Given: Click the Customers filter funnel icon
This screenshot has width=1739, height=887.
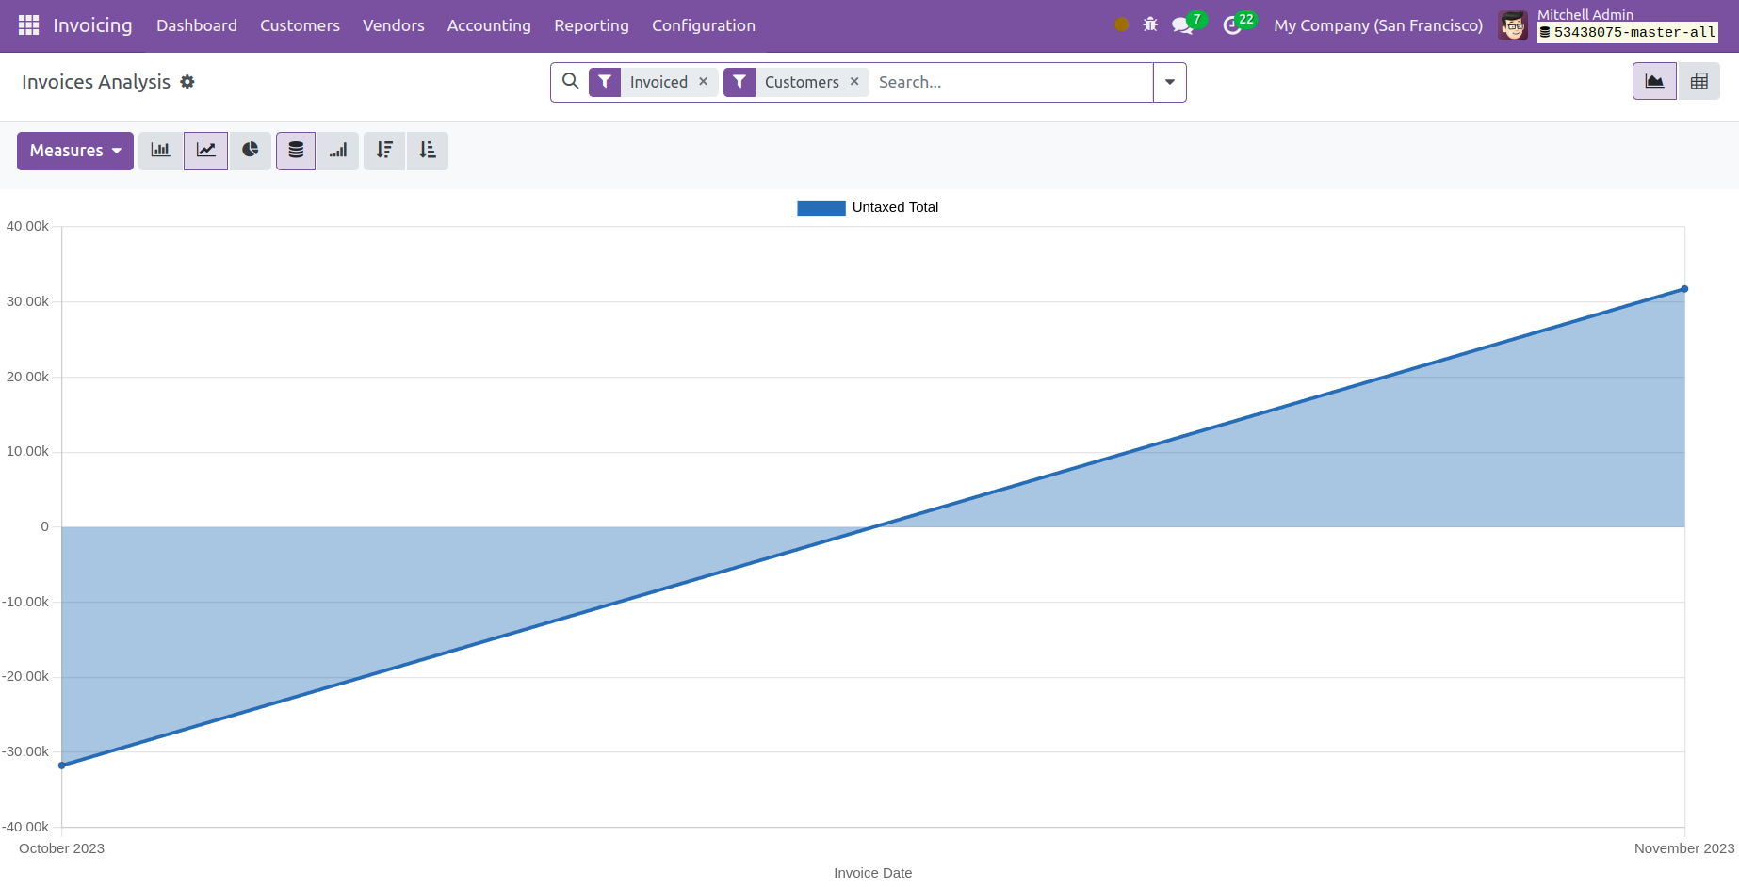Looking at the screenshot, I should pos(739,82).
